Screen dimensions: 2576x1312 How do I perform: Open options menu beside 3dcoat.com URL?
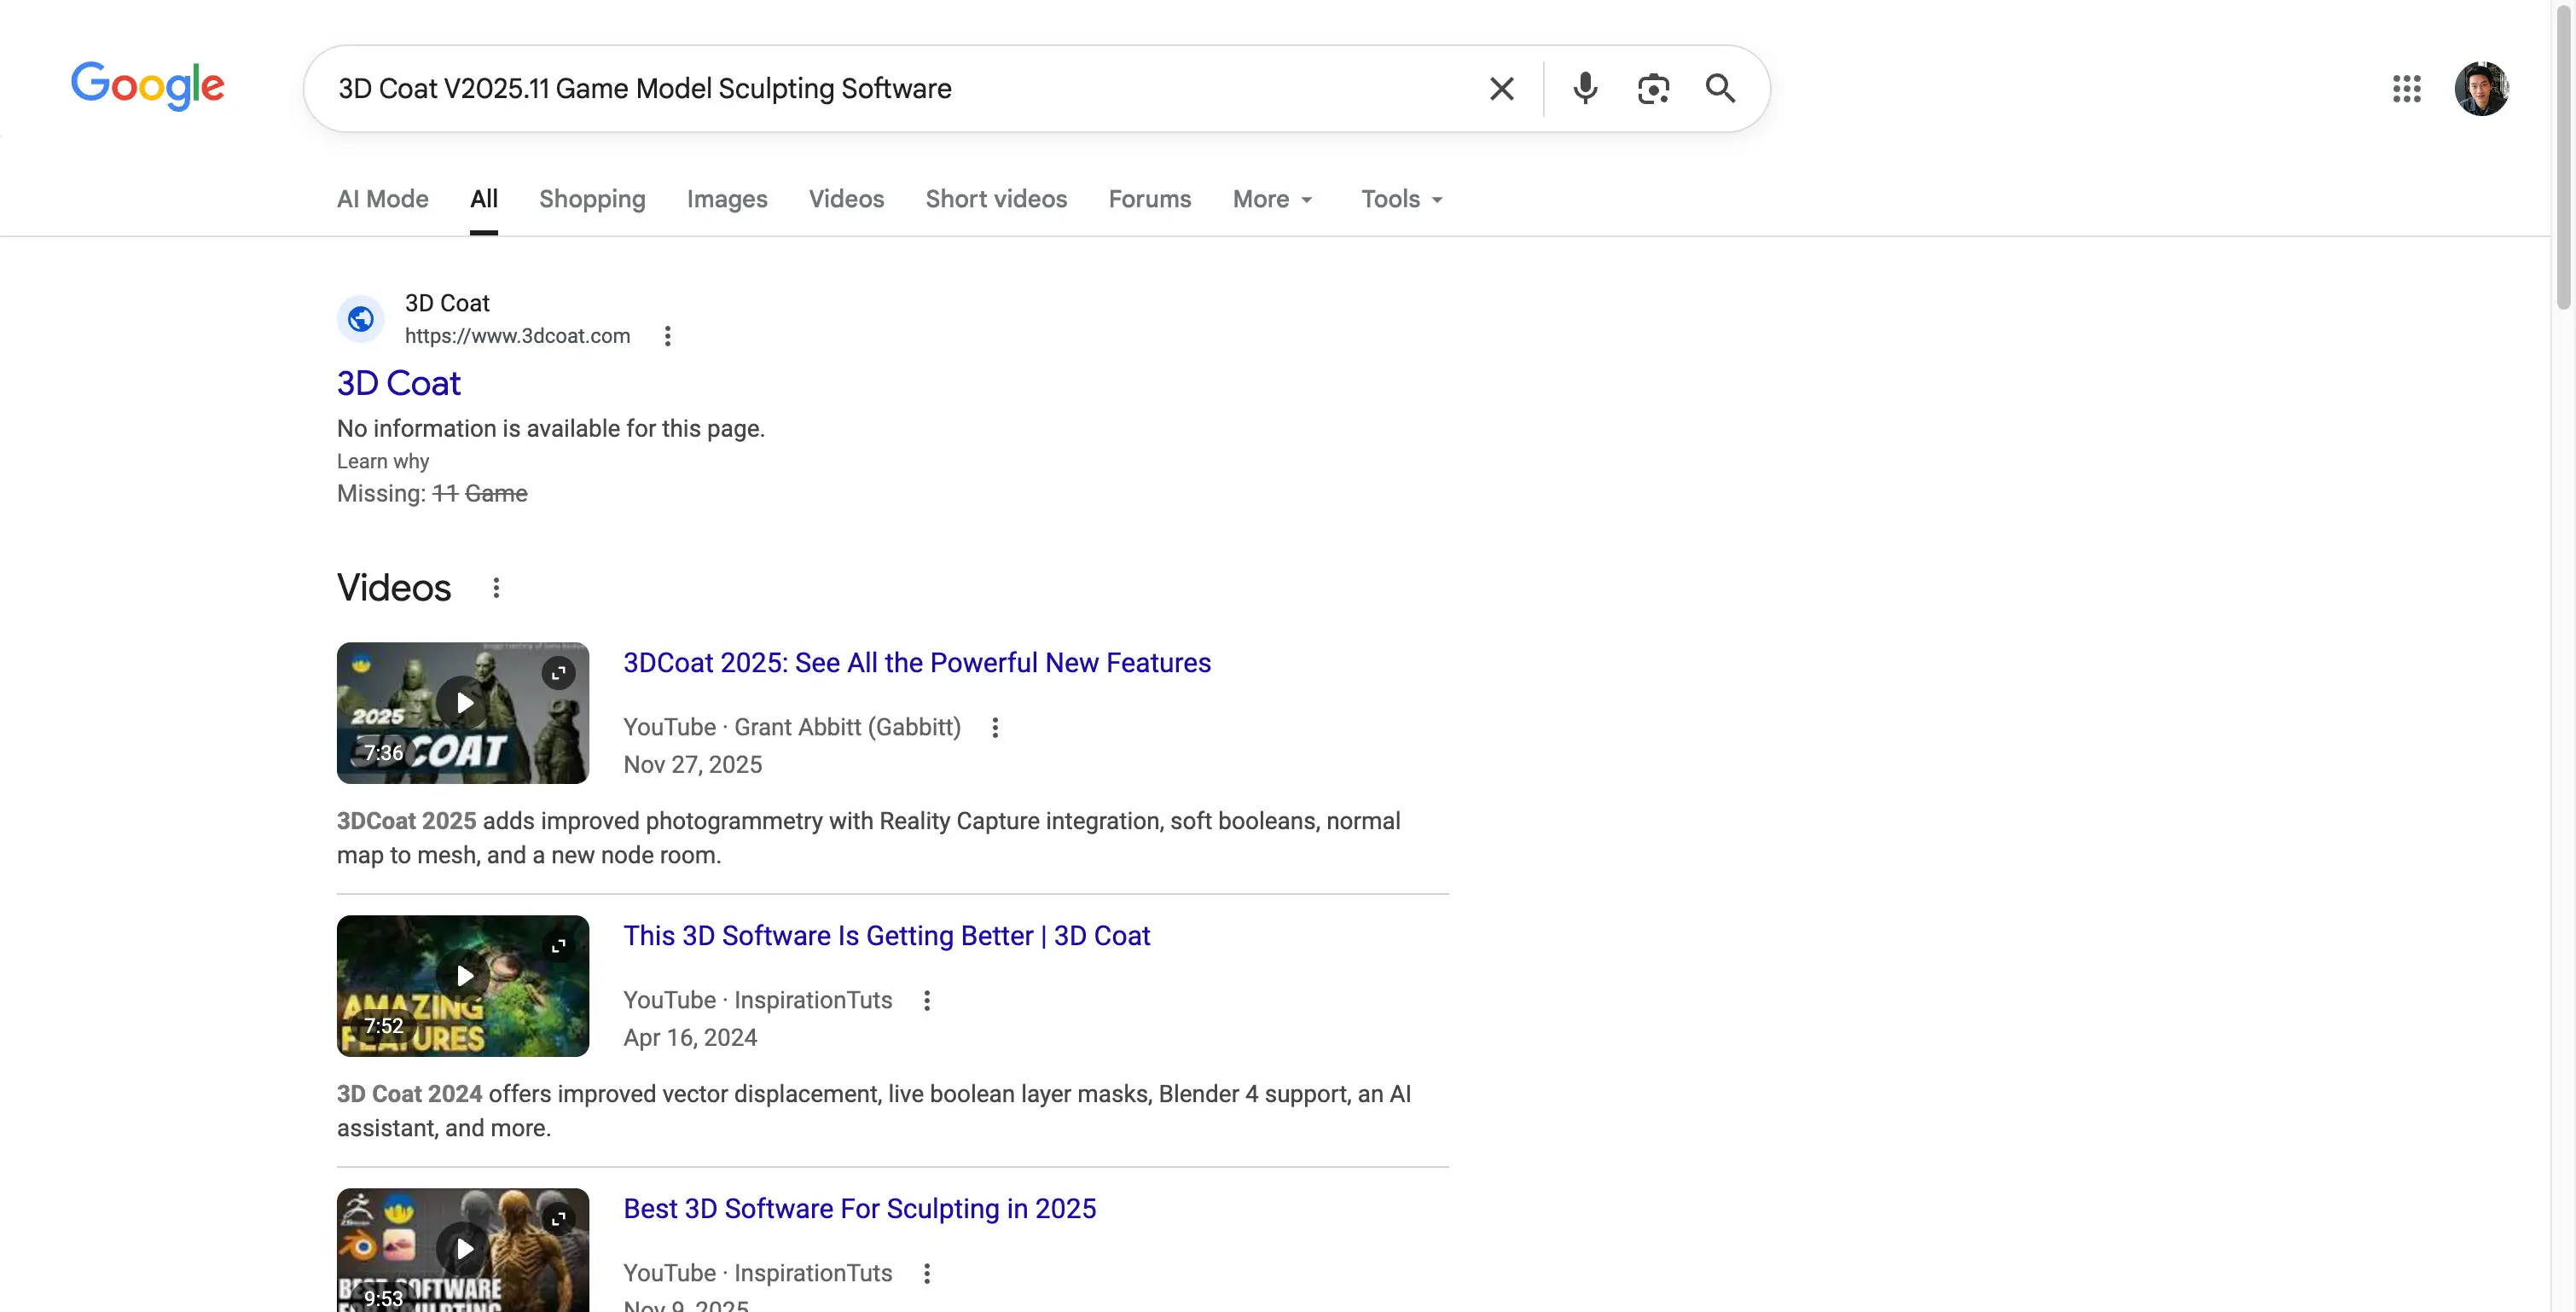click(x=668, y=336)
